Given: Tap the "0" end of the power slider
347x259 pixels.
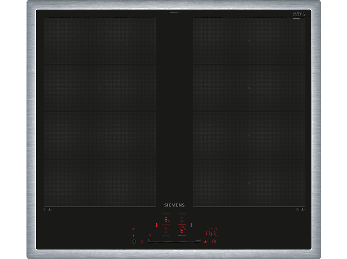Looking at the screenshot, I should (151, 241).
